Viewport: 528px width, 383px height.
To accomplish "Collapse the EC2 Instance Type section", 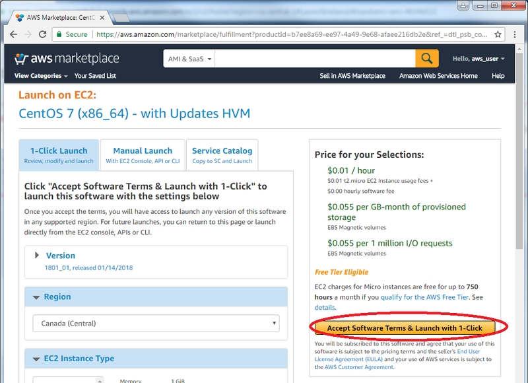I will pos(79,359).
